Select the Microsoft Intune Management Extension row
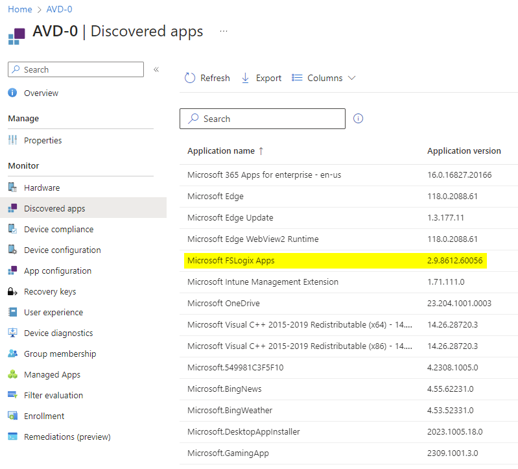The height and width of the screenshot is (469, 518). 349,282
